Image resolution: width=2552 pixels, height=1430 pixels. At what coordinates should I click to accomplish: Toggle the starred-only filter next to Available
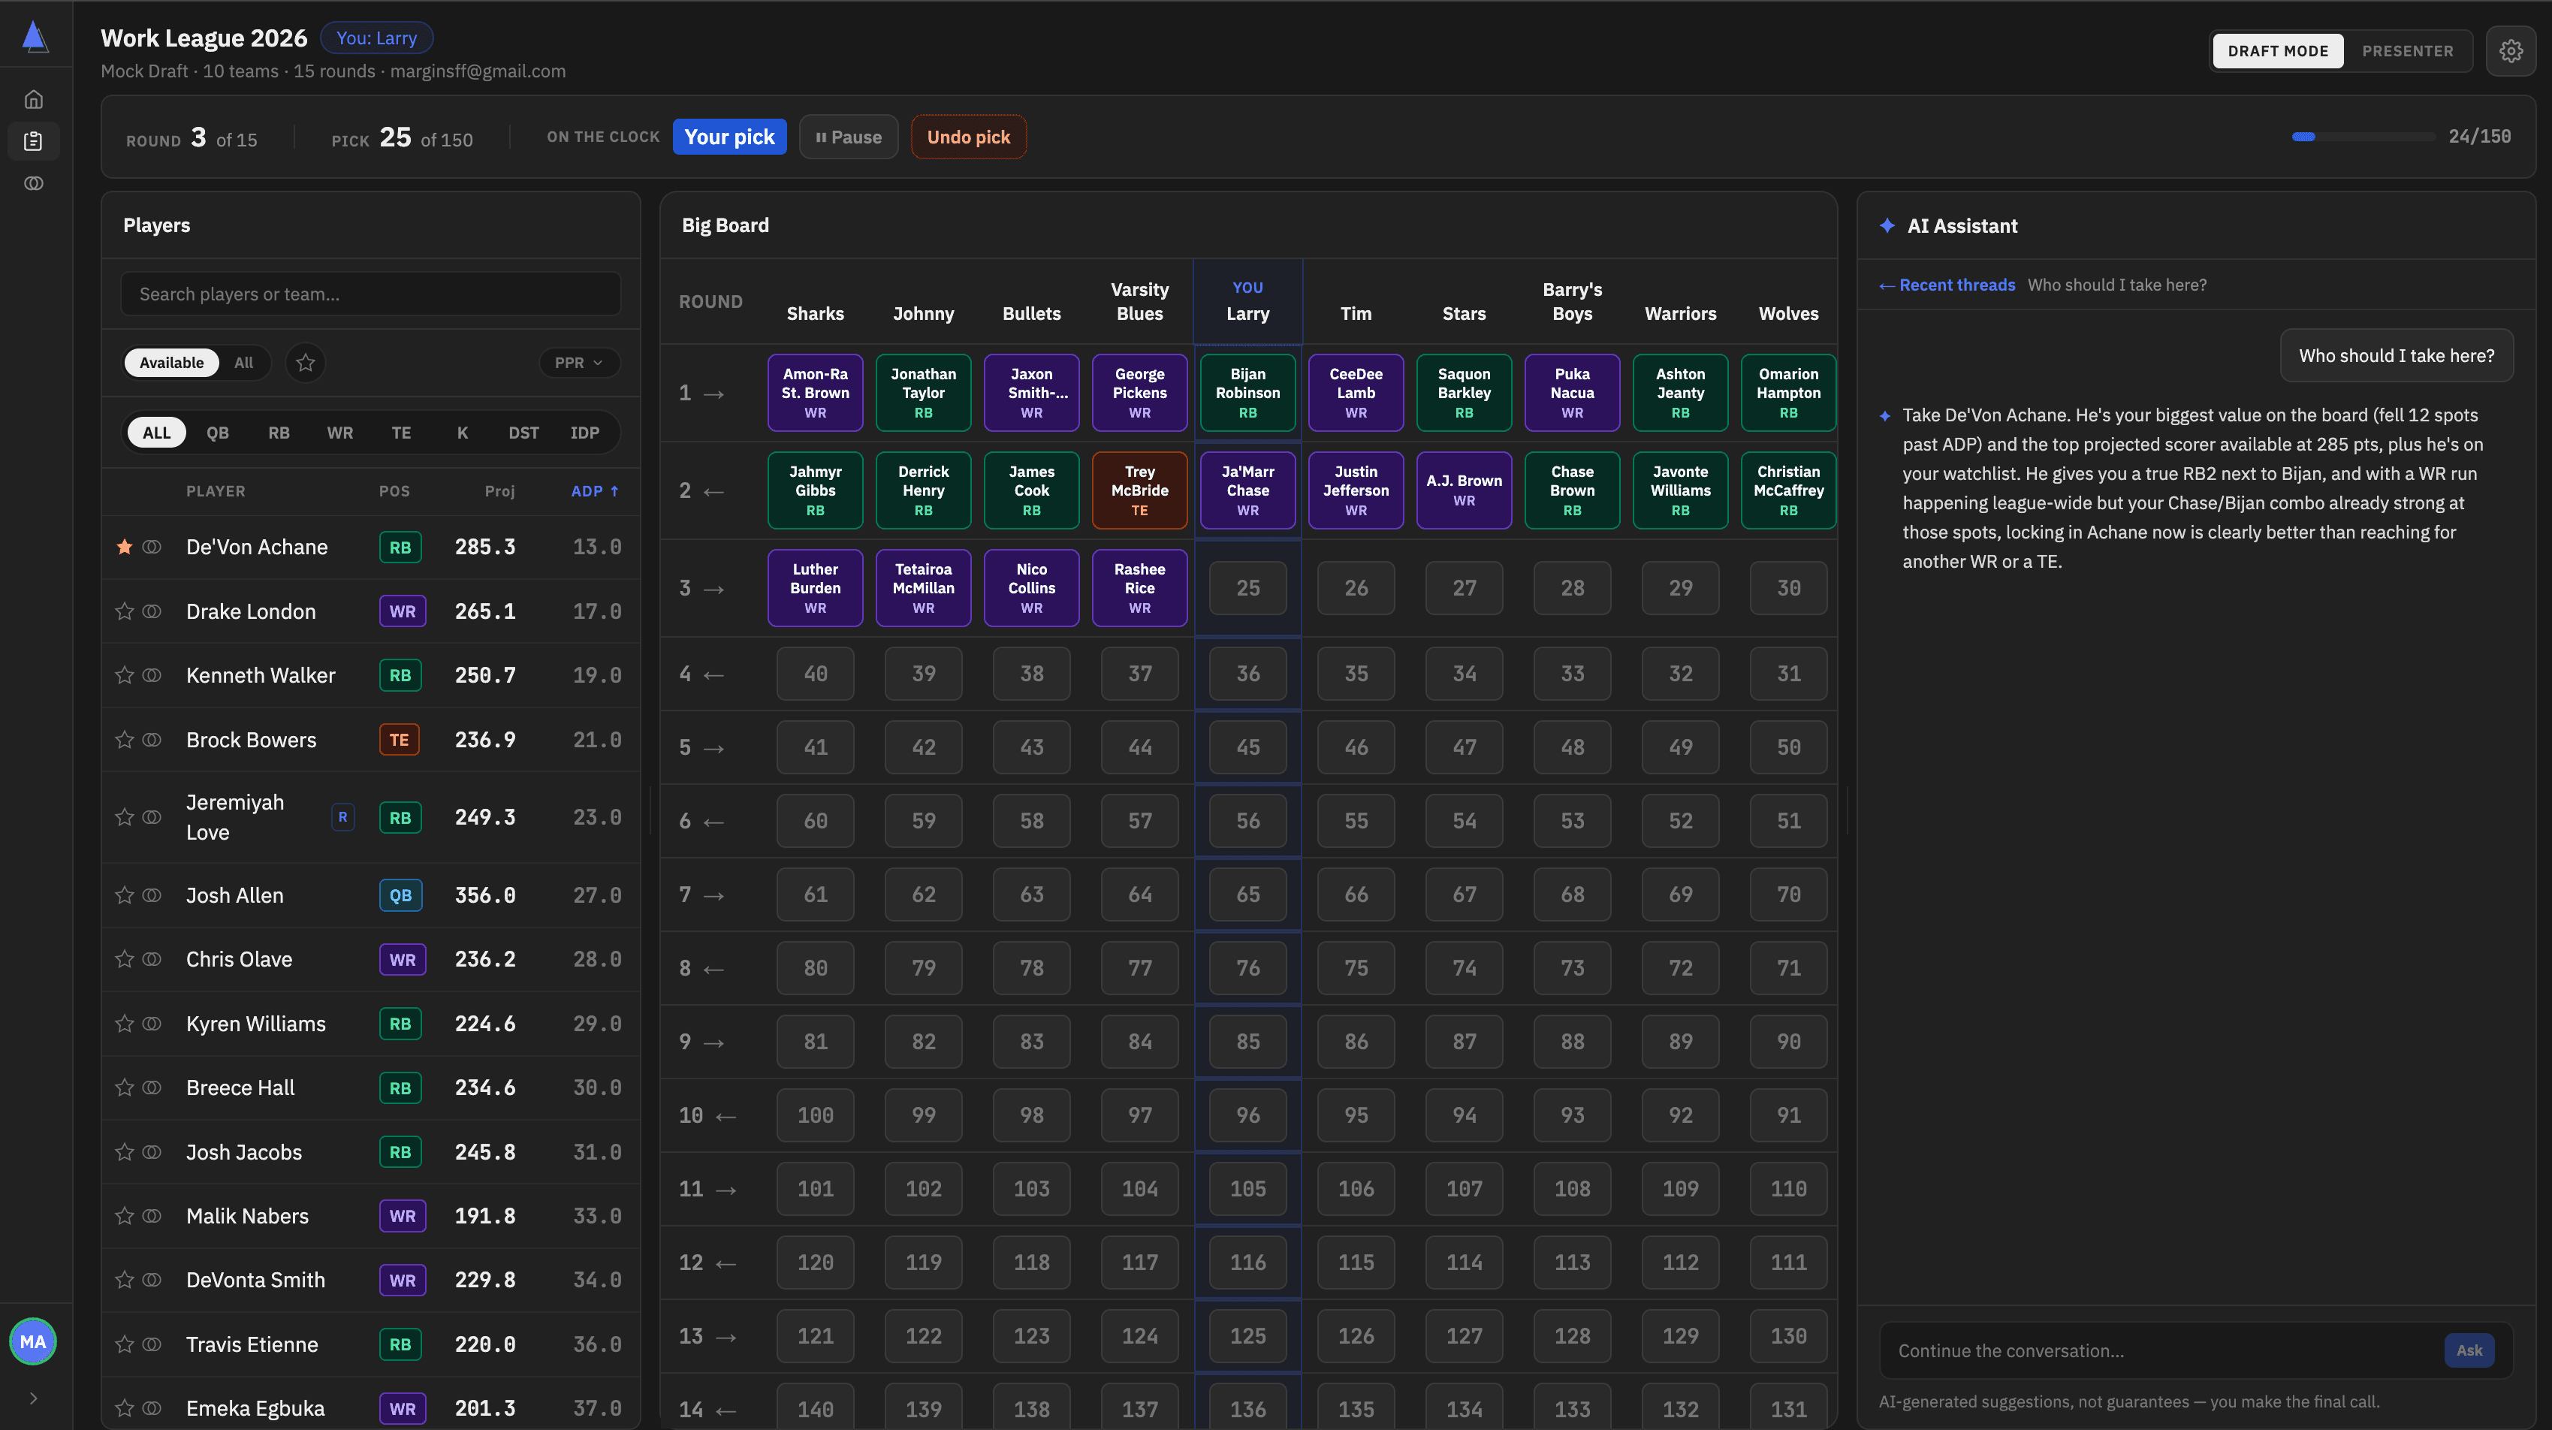pos(306,363)
